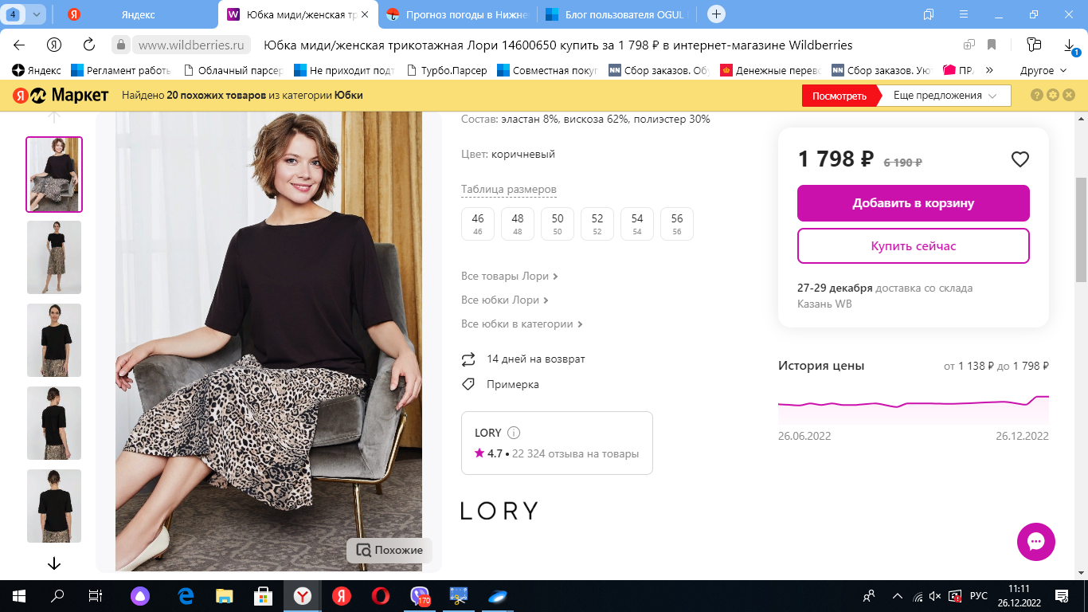1088x612 pixels.
Task: Open the chat support bubble
Action: 1036,543
